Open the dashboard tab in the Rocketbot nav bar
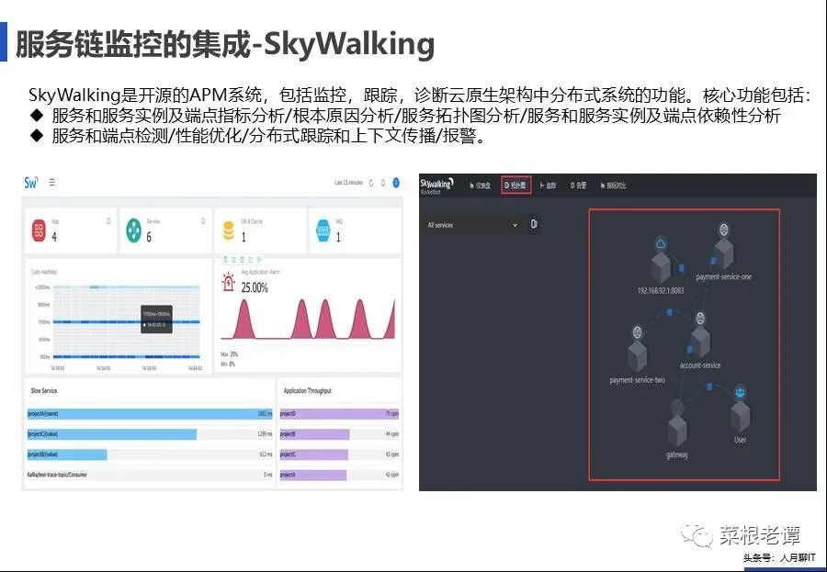Screen dimensions: 827x572 pyautogui.click(x=480, y=185)
